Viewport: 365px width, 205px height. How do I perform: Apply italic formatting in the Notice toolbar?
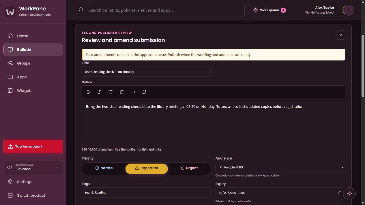[x=99, y=92]
